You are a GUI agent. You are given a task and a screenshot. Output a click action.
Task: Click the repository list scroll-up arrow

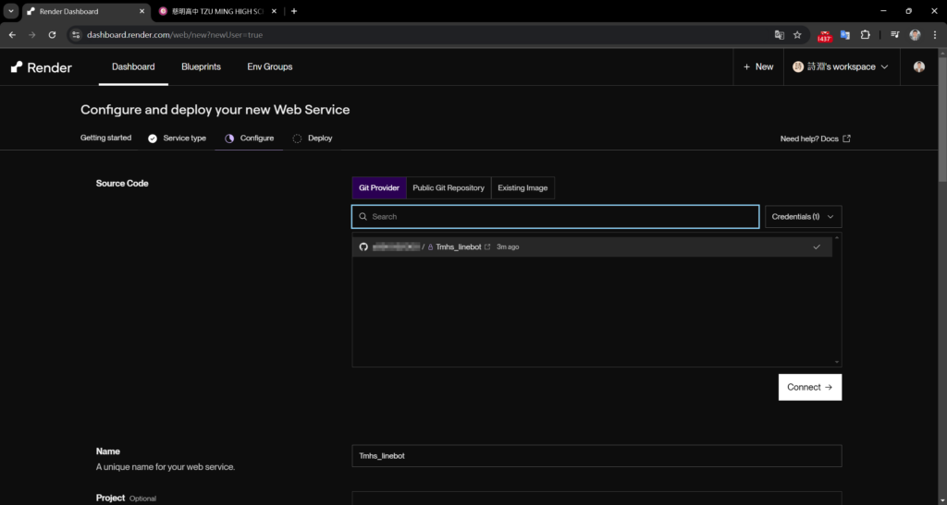point(836,238)
